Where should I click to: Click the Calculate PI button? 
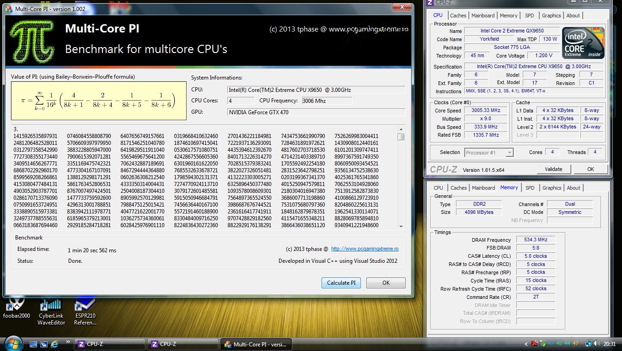341,283
